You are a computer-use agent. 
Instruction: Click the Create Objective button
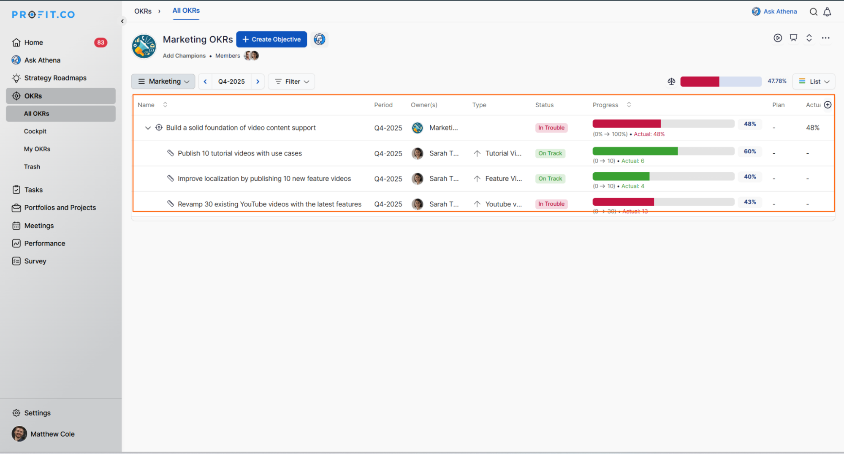(x=271, y=39)
